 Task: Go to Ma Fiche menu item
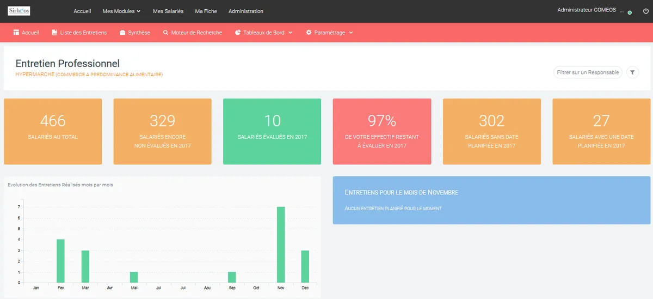(206, 11)
